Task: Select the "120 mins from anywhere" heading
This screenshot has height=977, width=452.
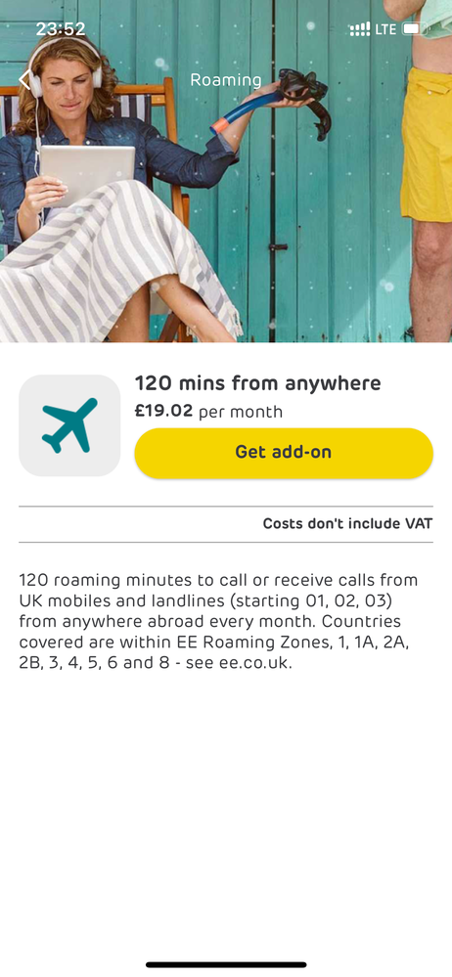Action: 257,383
